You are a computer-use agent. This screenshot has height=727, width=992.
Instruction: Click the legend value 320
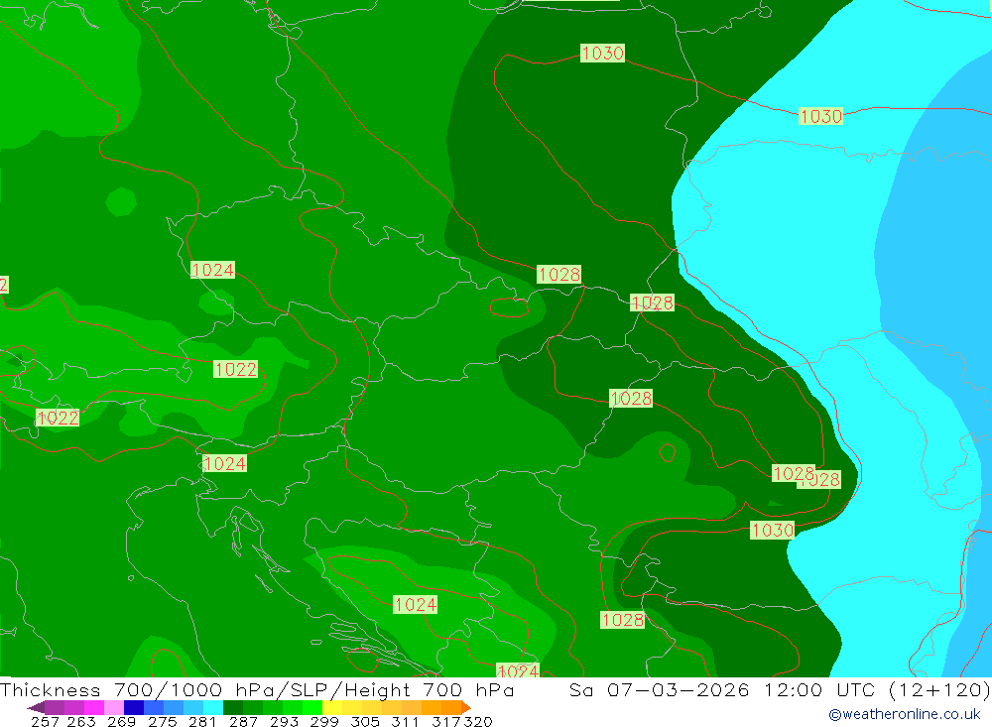coord(478,721)
